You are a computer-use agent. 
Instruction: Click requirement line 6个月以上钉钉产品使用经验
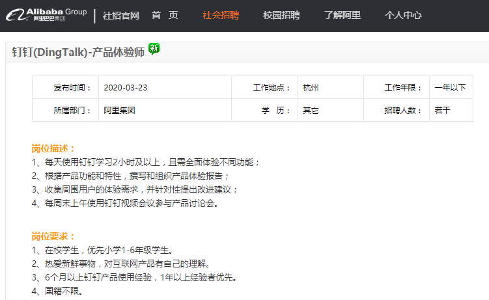pyautogui.click(x=134, y=278)
